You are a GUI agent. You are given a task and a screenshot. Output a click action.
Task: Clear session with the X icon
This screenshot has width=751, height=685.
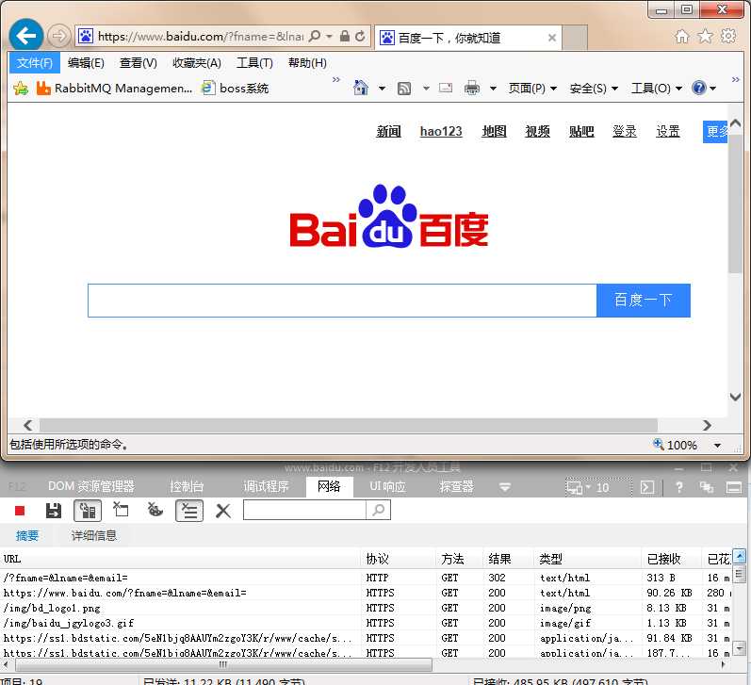coord(222,511)
